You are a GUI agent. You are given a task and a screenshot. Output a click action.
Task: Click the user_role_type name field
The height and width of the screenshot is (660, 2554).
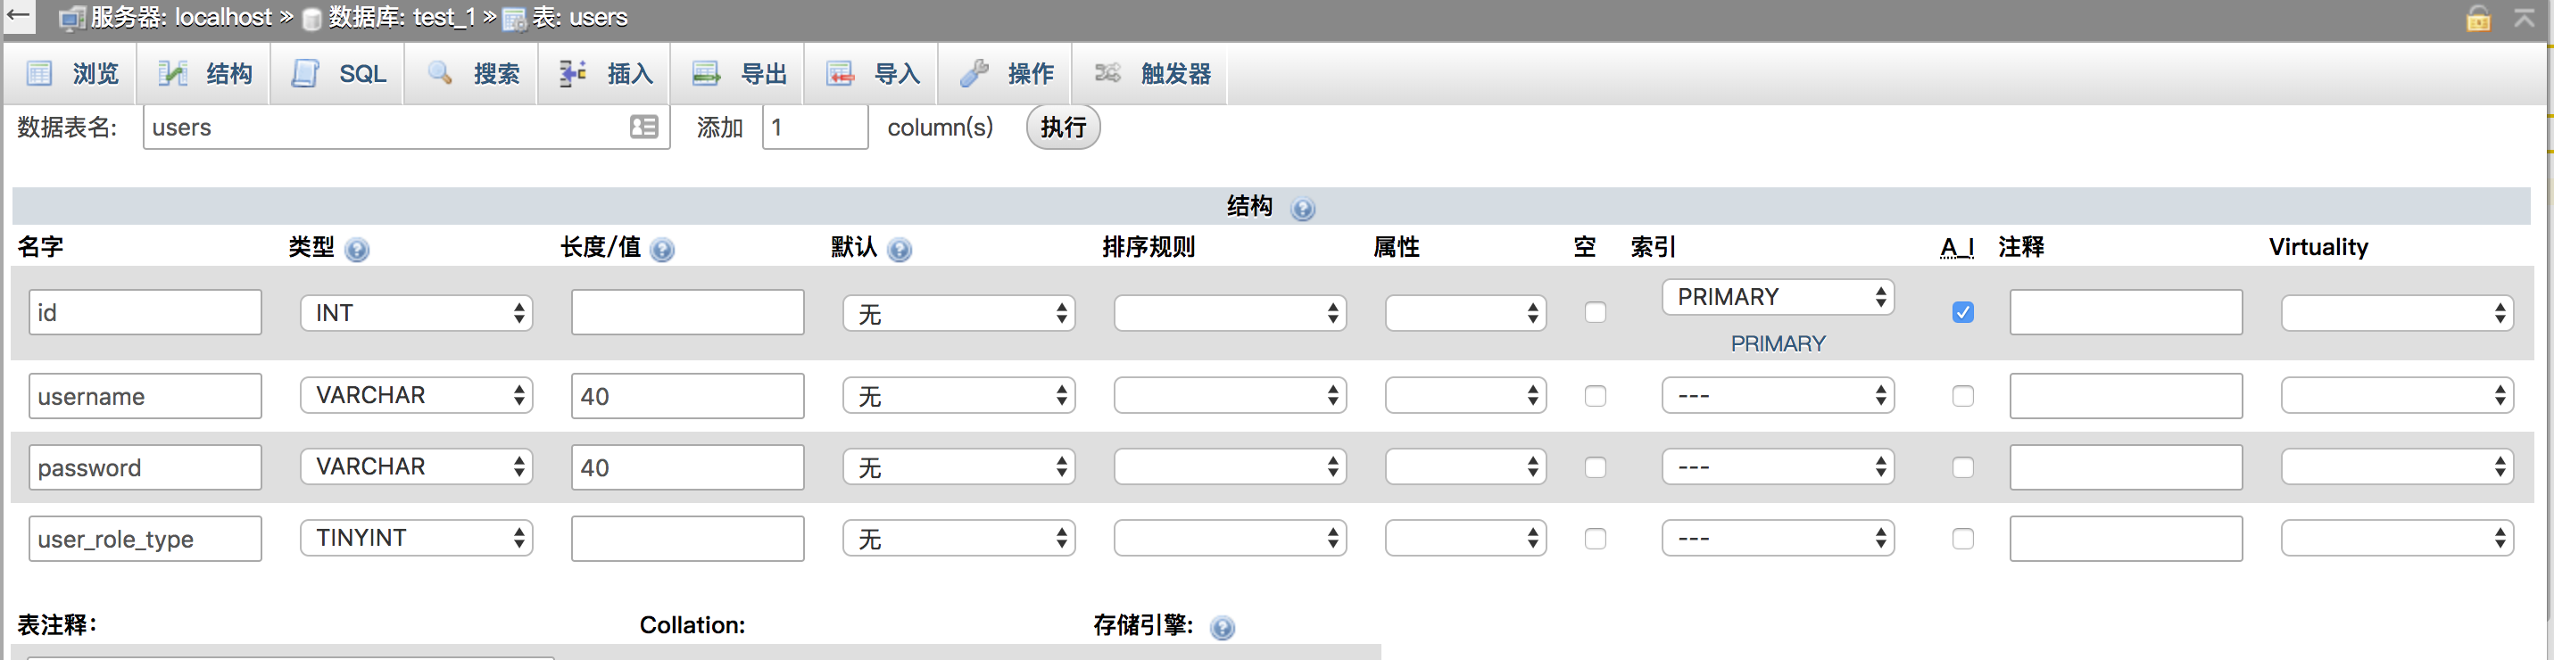tap(145, 539)
